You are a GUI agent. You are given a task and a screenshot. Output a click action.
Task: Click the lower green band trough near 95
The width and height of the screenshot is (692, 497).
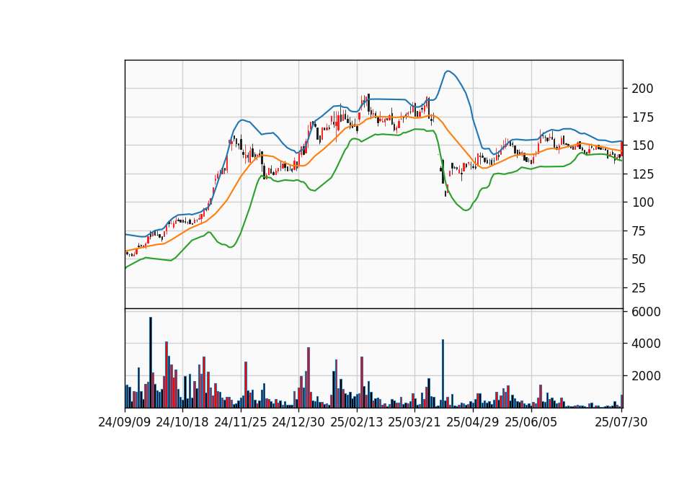point(466,210)
